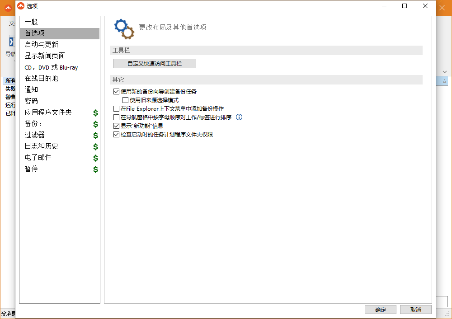Click the info icon next to the sorting option
The height and width of the screenshot is (319, 452).
click(x=239, y=117)
